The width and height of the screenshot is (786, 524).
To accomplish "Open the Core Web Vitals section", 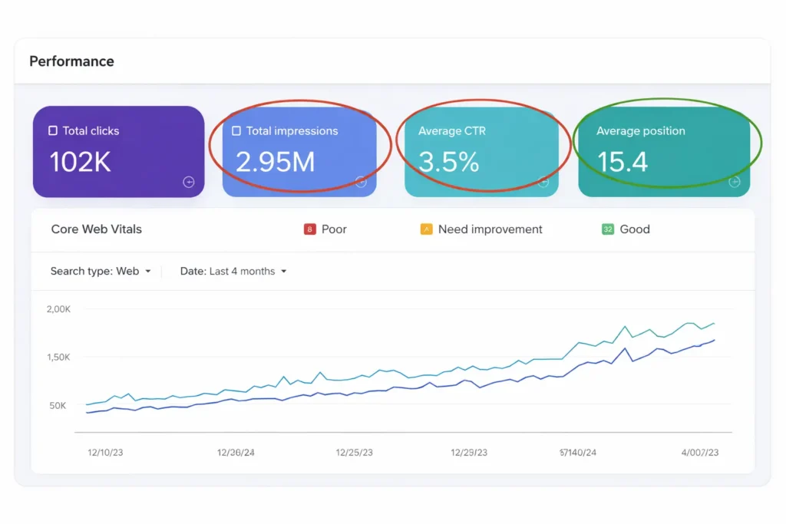I will [95, 229].
